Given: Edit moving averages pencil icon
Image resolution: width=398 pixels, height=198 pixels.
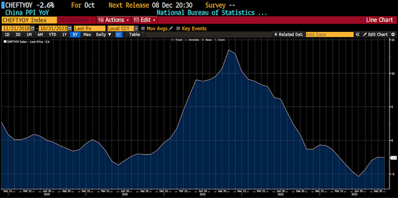Looking at the screenshot, I should pyautogui.click(x=171, y=29).
